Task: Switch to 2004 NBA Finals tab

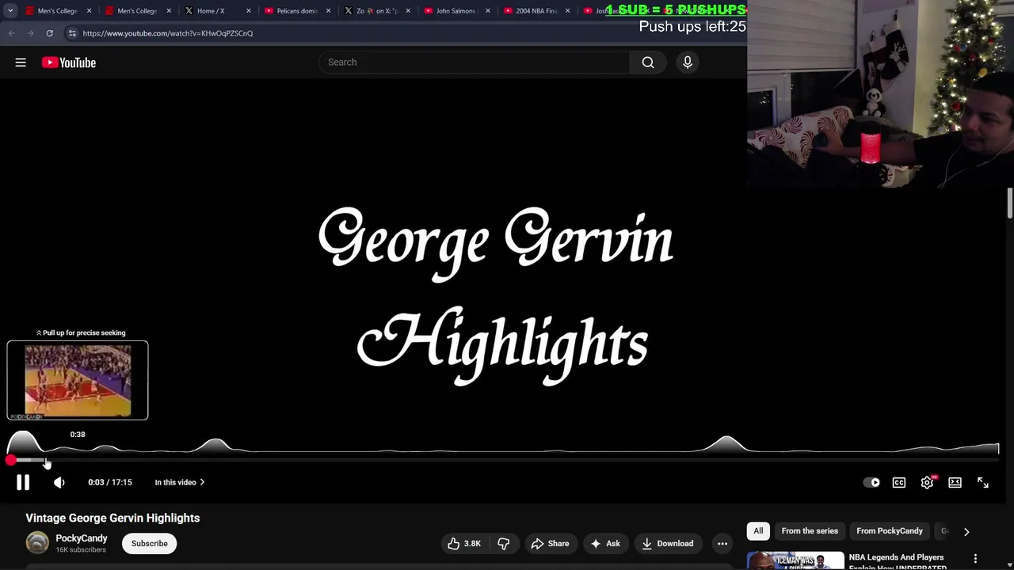Action: [536, 11]
